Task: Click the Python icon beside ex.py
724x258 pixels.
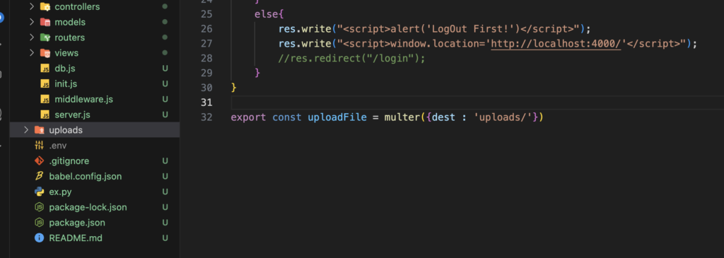Action: 40,192
